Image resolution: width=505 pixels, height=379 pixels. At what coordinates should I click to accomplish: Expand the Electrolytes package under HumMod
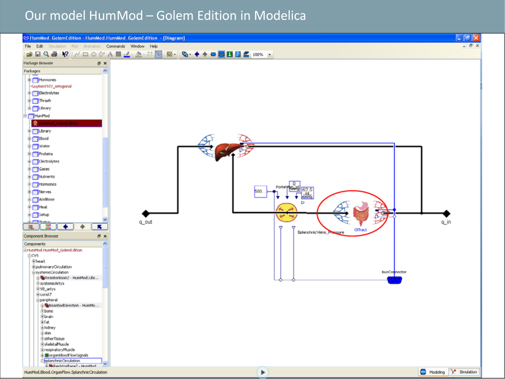[30, 161]
